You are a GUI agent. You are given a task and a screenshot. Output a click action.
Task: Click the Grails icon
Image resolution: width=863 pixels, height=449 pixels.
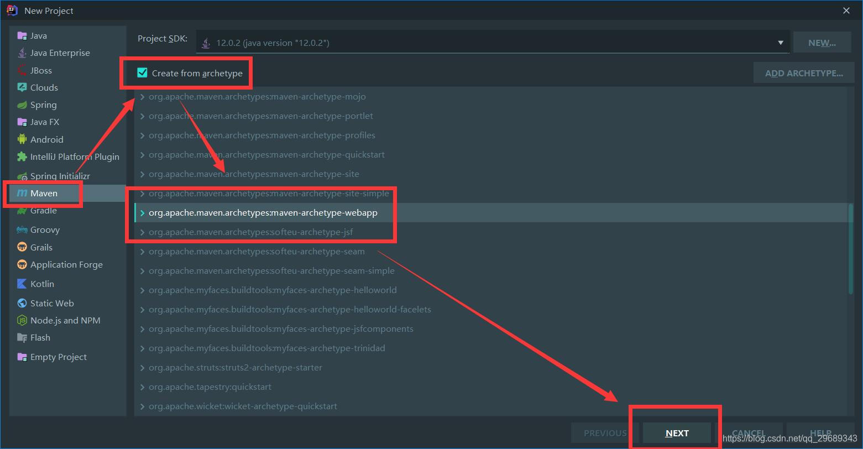[22, 247]
